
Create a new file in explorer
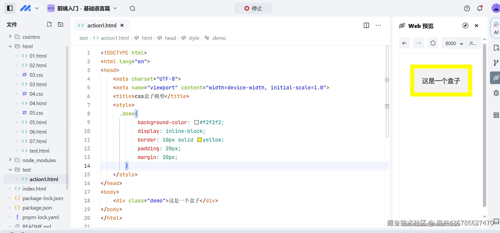pyautogui.click(x=49, y=25)
